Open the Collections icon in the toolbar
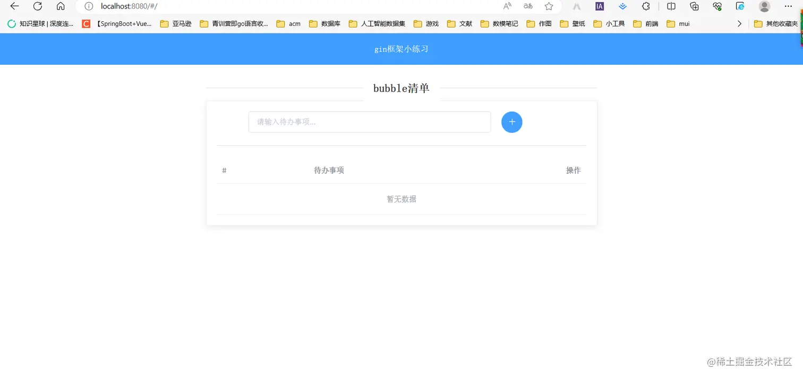Screen dimensions: 803x378 (694, 6)
